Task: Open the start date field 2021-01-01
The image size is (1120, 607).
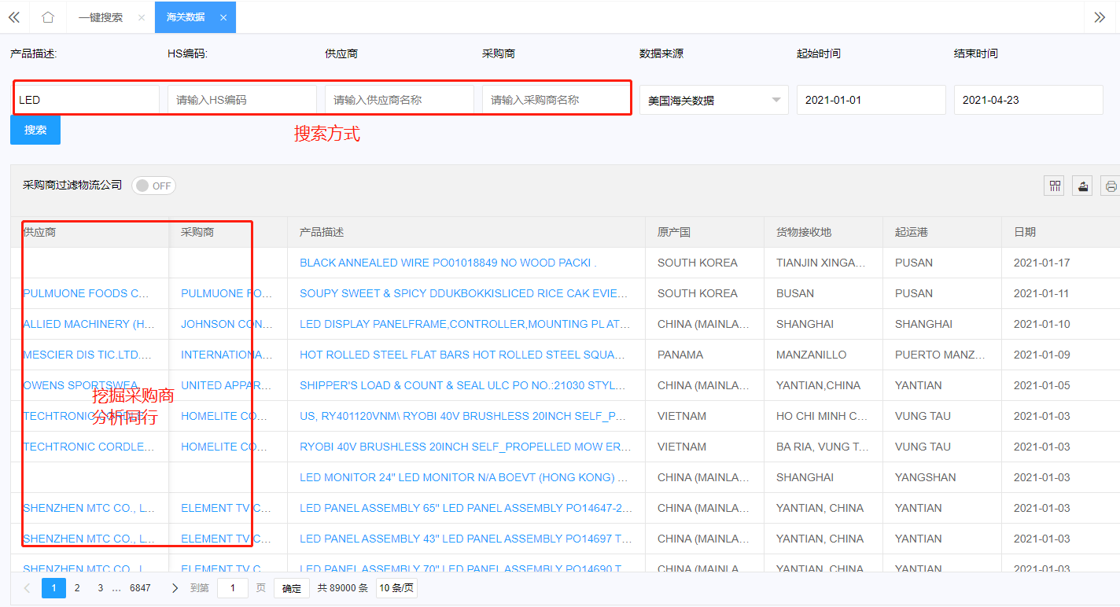Action: pos(871,100)
